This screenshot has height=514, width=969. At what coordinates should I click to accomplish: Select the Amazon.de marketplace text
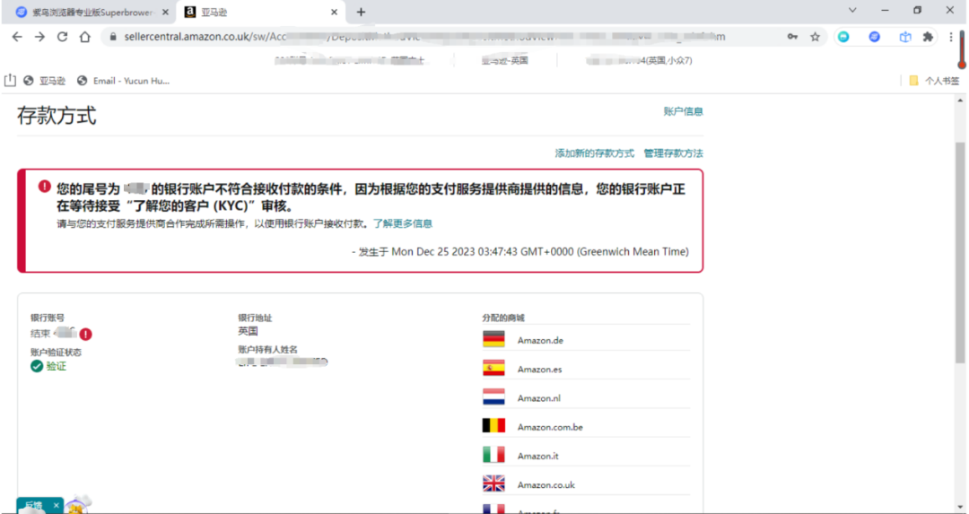pyautogui.click(x=540, y=340)
